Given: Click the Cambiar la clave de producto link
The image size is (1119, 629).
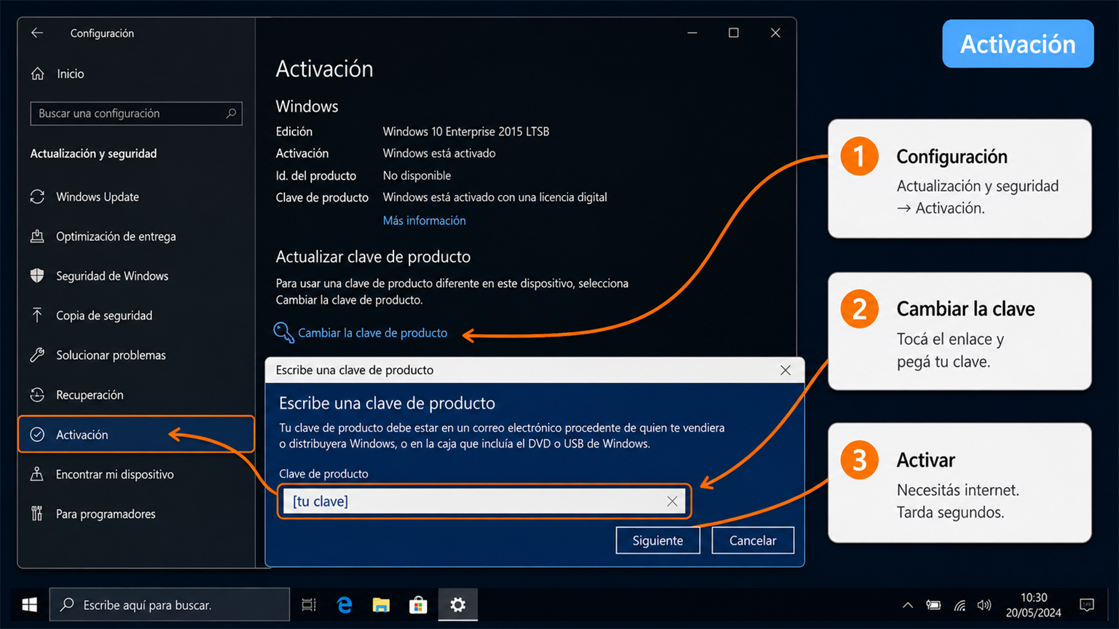Looking at the screenshot, I should click(x=372, y=333).
